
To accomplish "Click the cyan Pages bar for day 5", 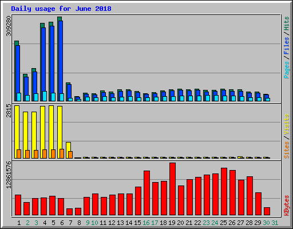I will point(53,97).
